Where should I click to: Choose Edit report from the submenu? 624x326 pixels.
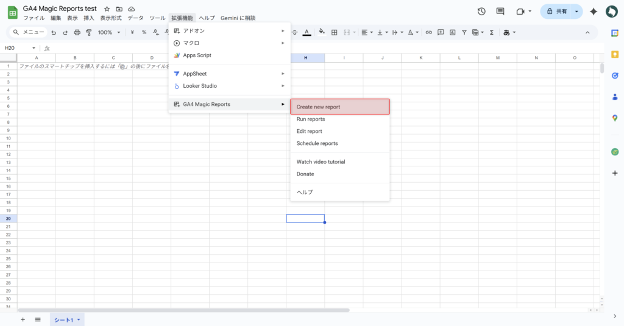[340, 131]
